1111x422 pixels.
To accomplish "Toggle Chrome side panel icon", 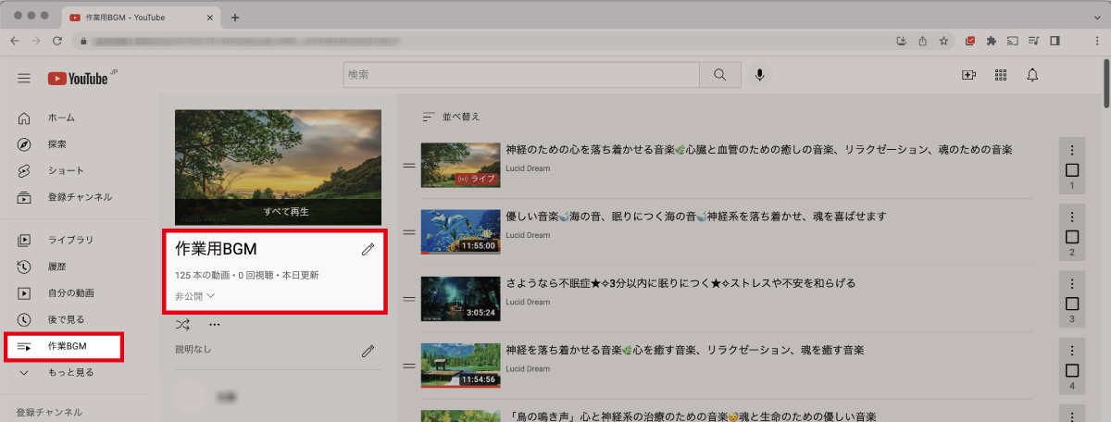I will pos(1055,41).
